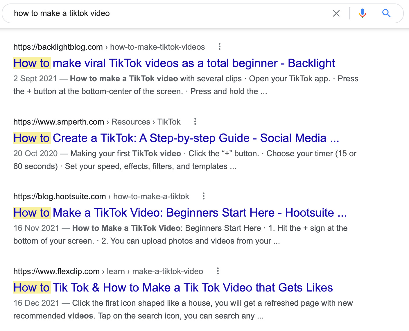409x331 pixels.
Task: Click the www.flexclip.com site URL
Action: [x=57, y=271]
